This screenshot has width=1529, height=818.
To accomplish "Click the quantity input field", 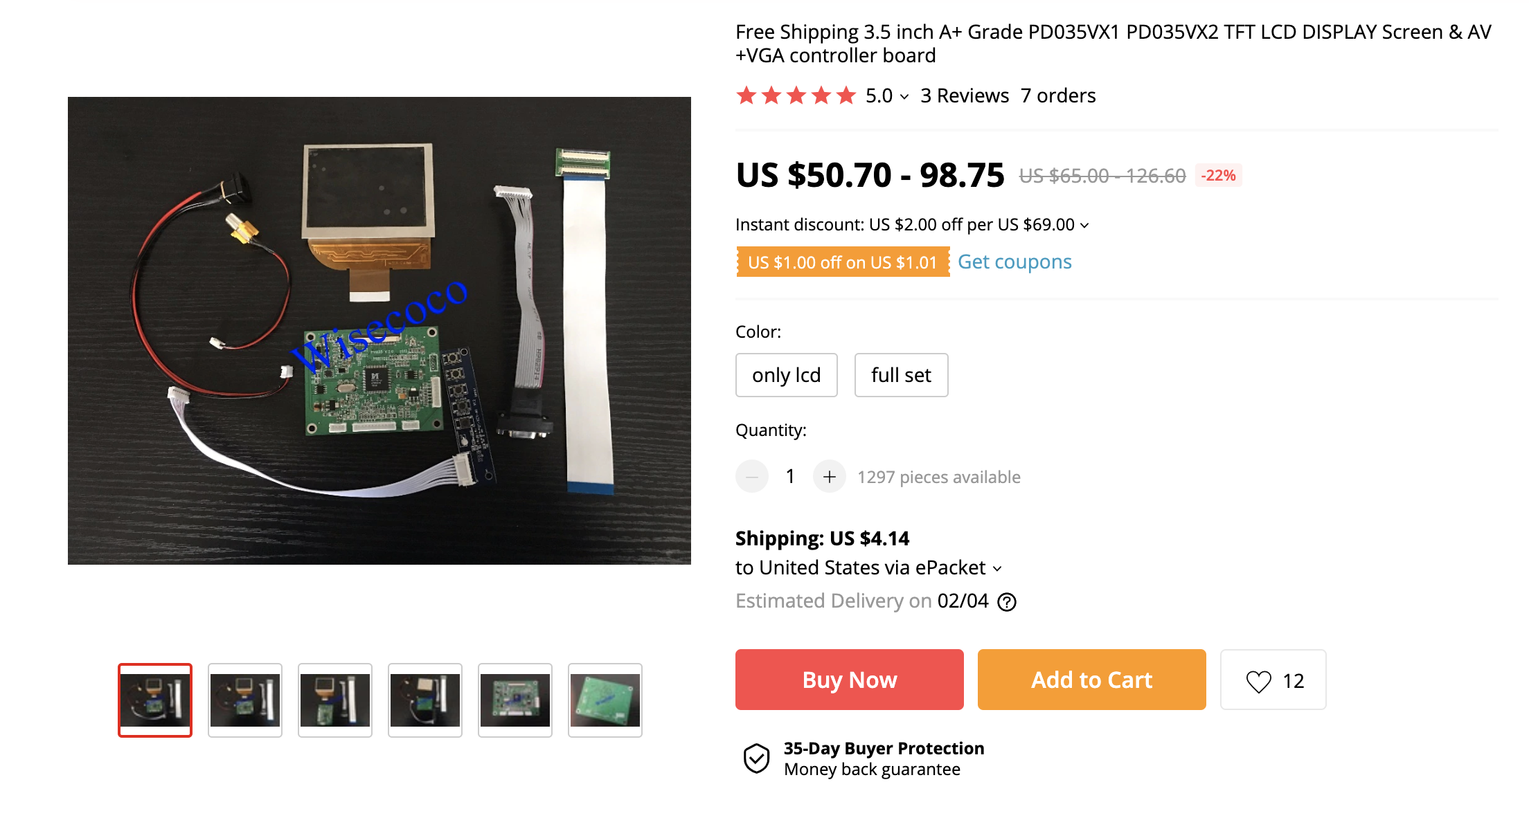I will pos(790,476).
